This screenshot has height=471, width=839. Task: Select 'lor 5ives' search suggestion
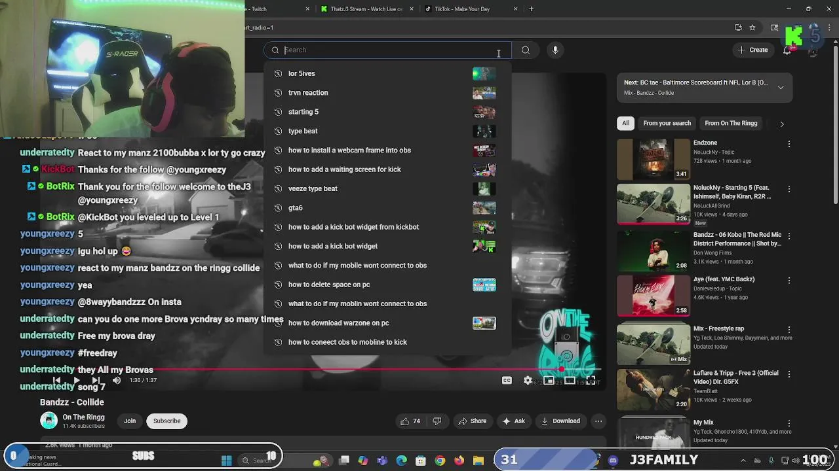tap(387, 73)
